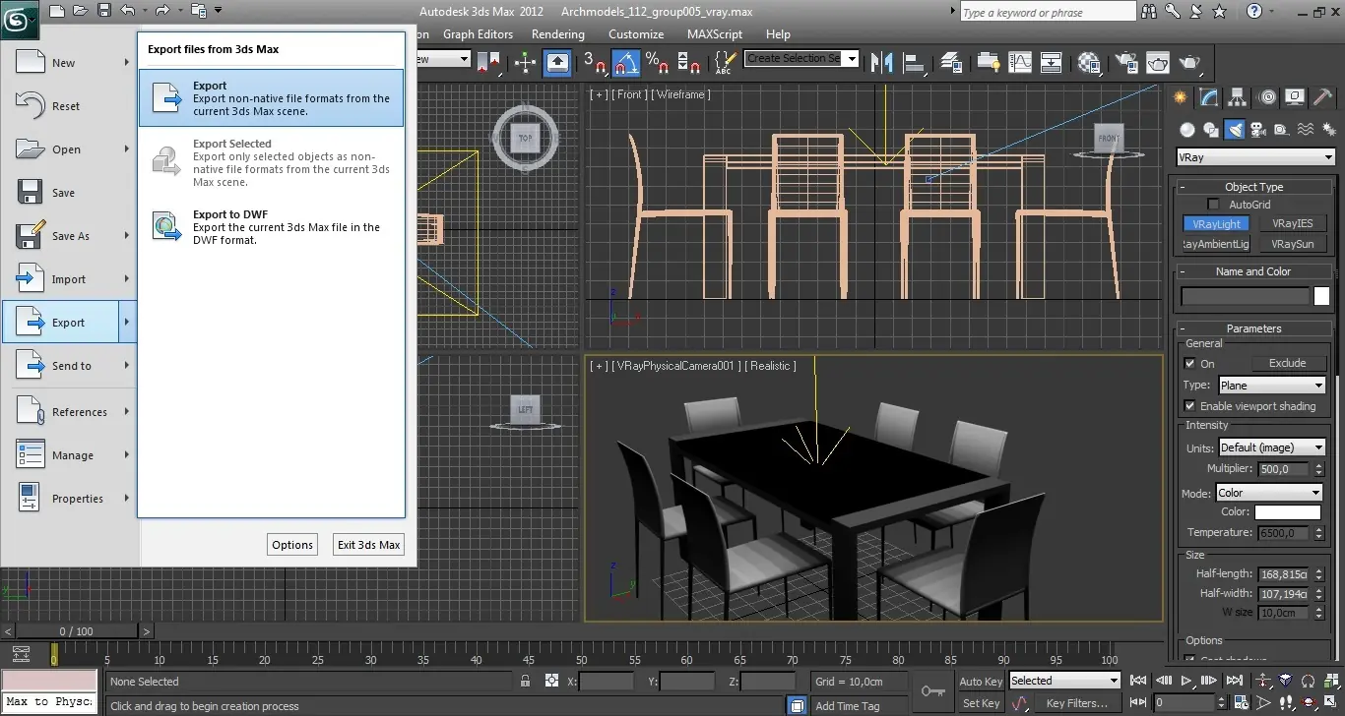1345x716 pixels.
Task: Open the Display panel tab
Action: (1296, 97)
